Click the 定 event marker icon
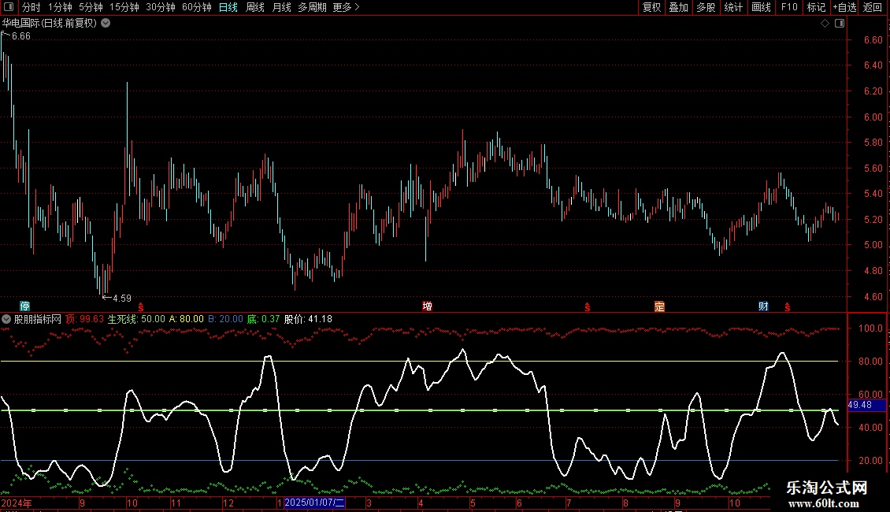890x512 pixels. 659,306
